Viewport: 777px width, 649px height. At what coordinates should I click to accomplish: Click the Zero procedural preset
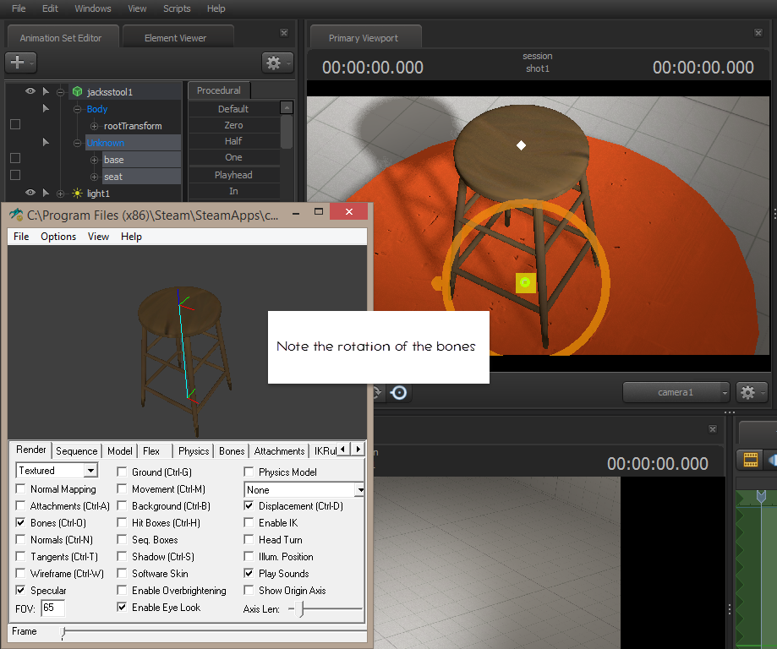(x=233, y=125)
